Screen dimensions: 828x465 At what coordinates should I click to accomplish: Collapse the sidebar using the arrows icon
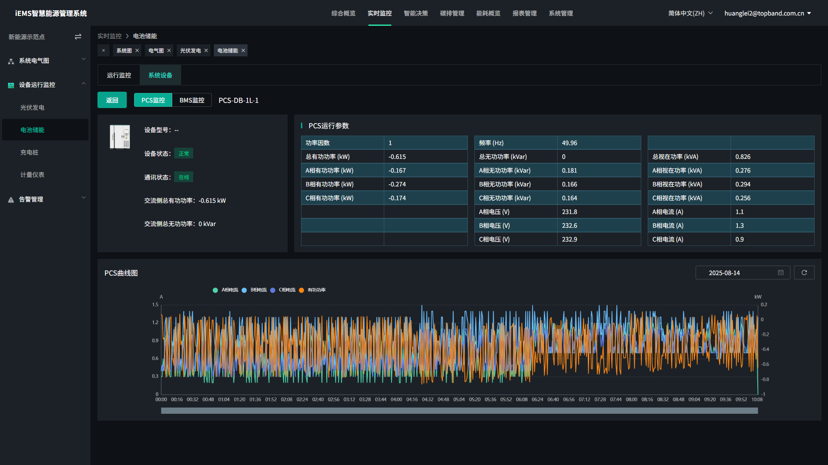[x=78, y=37]
